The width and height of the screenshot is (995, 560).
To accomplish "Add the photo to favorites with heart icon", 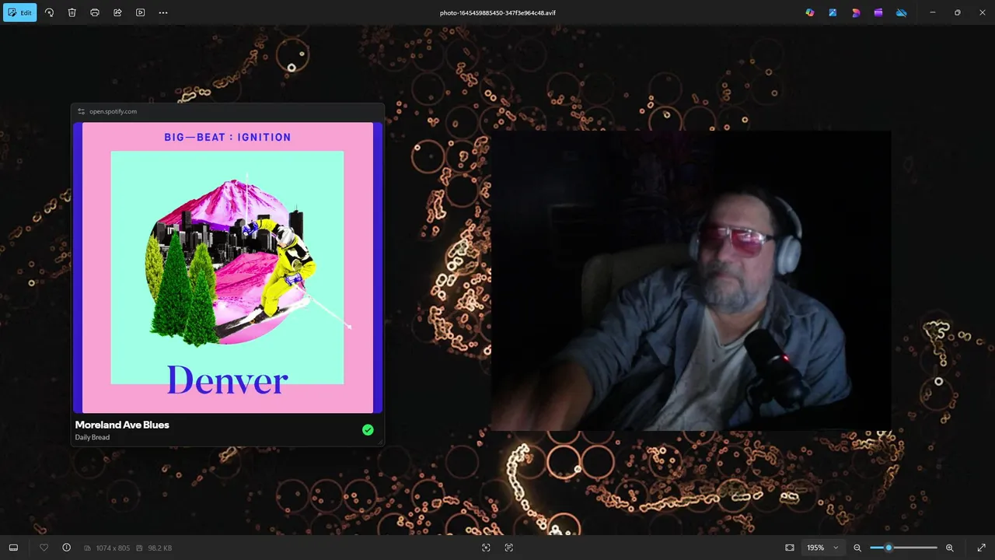I will (x=44, y=548).
